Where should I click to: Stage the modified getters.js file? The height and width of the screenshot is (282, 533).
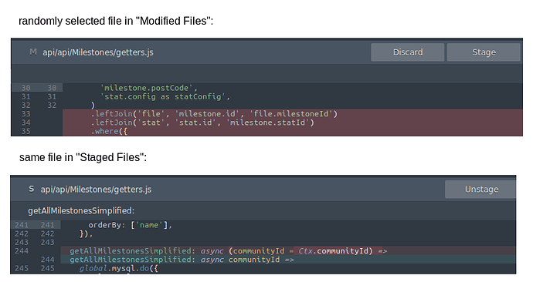484,52
